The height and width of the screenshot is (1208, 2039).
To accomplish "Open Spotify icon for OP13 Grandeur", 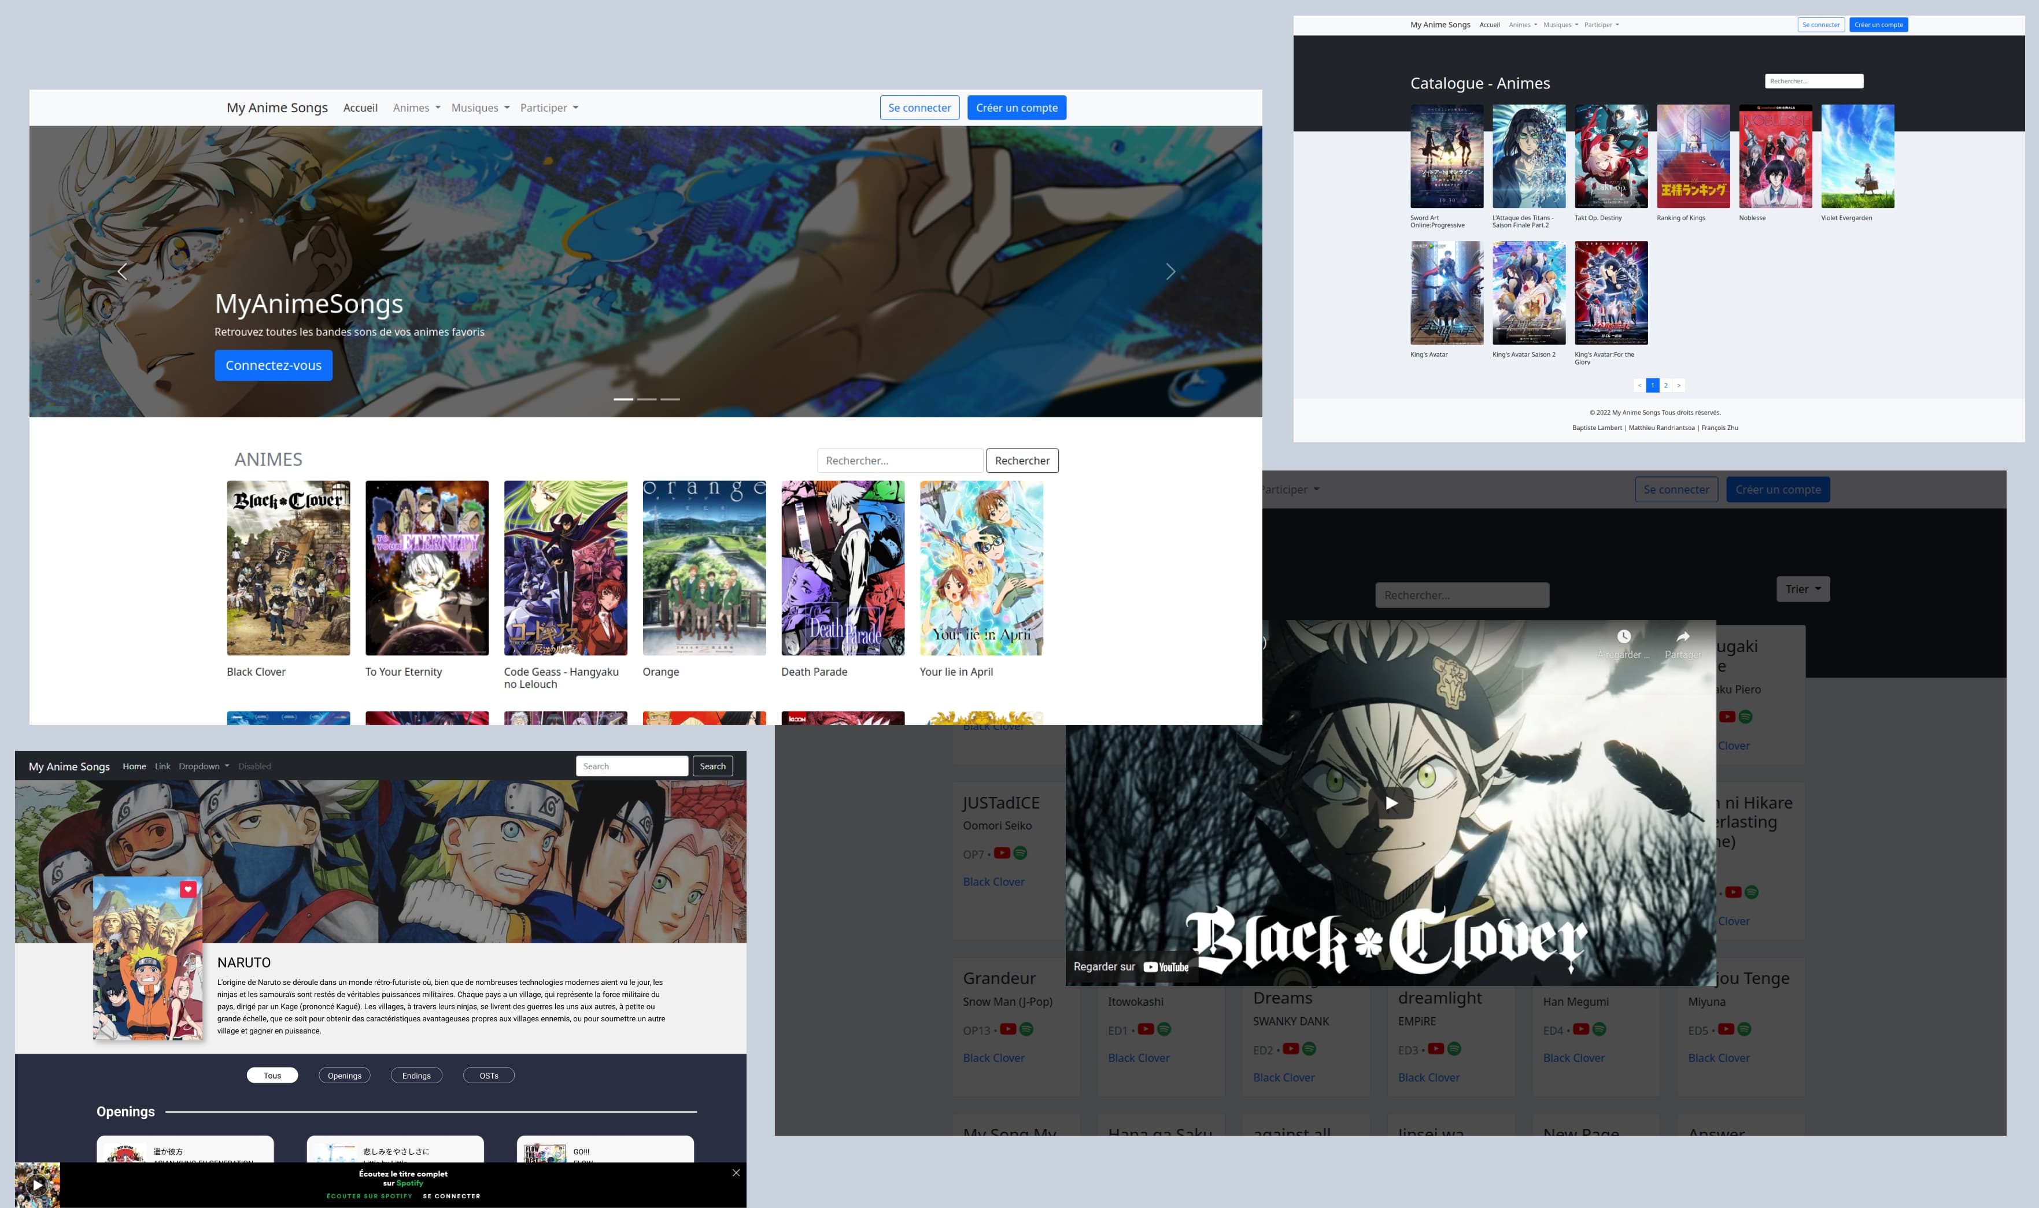I will 1026,1029.
